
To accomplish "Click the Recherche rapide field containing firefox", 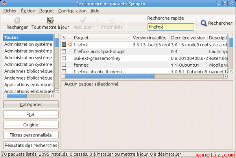I will (171, 27).
